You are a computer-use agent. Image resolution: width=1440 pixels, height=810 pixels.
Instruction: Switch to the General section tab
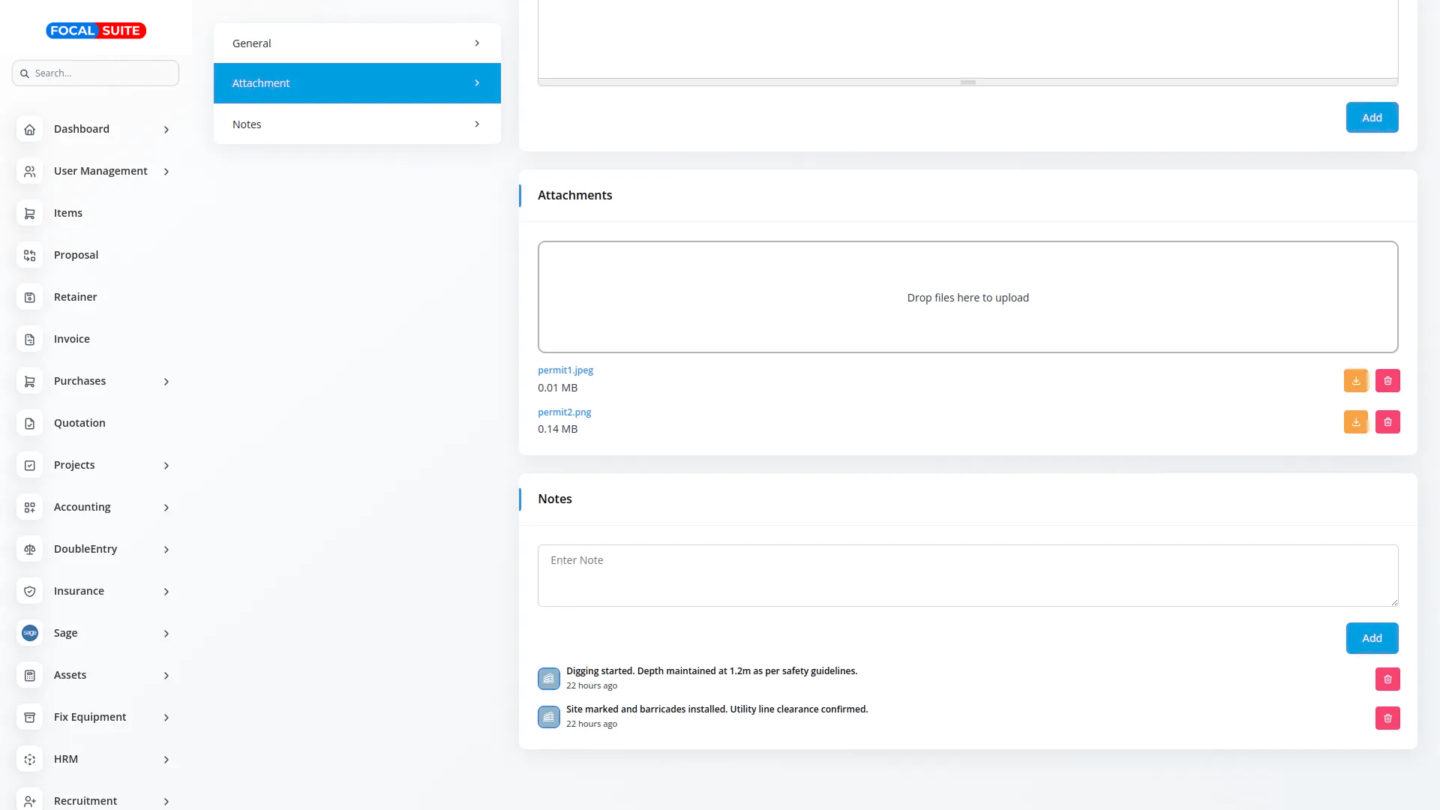click(357, 43)
